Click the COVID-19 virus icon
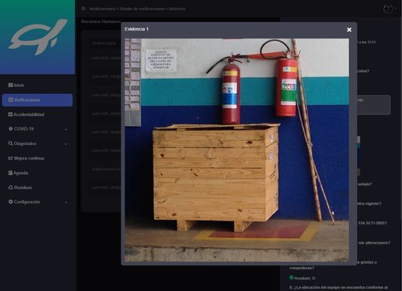The image size is (402, 291). coord(10,129)
